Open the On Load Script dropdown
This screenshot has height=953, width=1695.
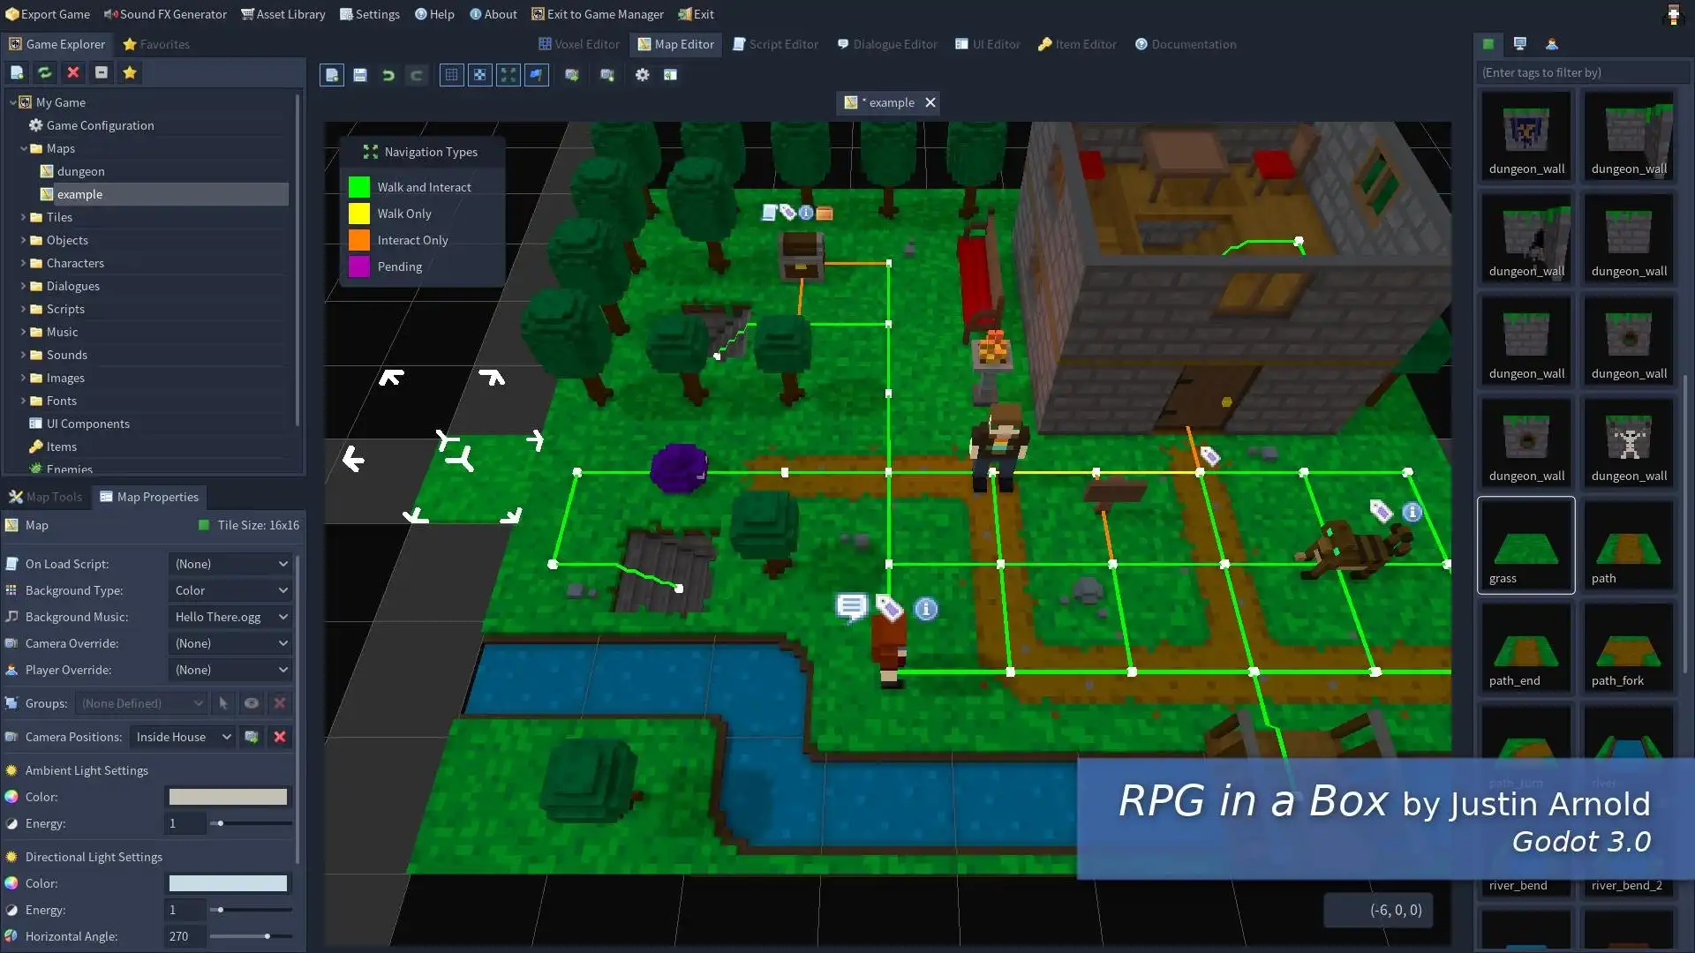click(x=230, y=563)
